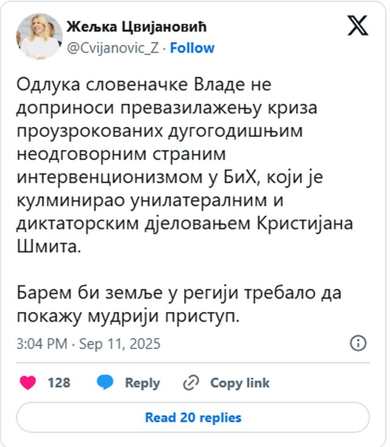This screenshot has width=390, height=447.
Task: Like the tweet with the heart icon
Action: (28, 383)
